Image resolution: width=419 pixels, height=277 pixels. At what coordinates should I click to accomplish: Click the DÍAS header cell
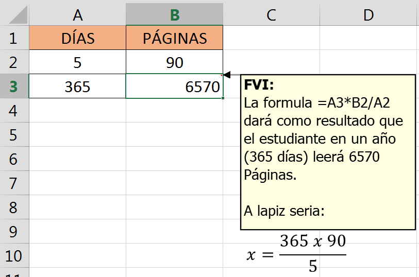click(x=77, y=38)
